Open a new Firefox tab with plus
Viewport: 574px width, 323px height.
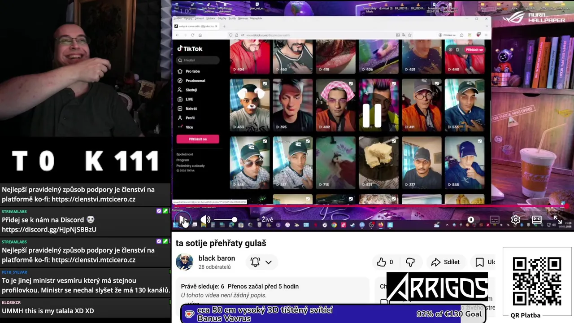tap(224, 26)
